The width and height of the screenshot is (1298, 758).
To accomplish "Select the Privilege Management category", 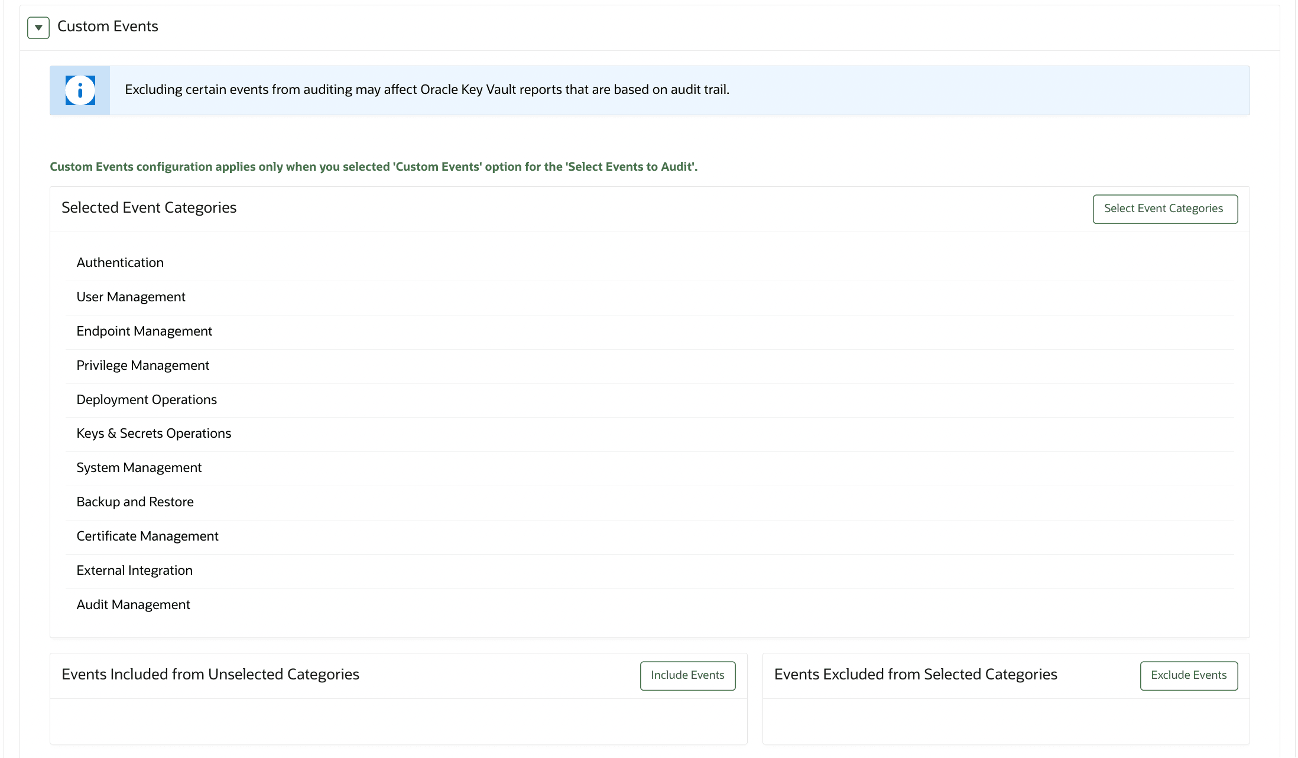I will [142, 365].
